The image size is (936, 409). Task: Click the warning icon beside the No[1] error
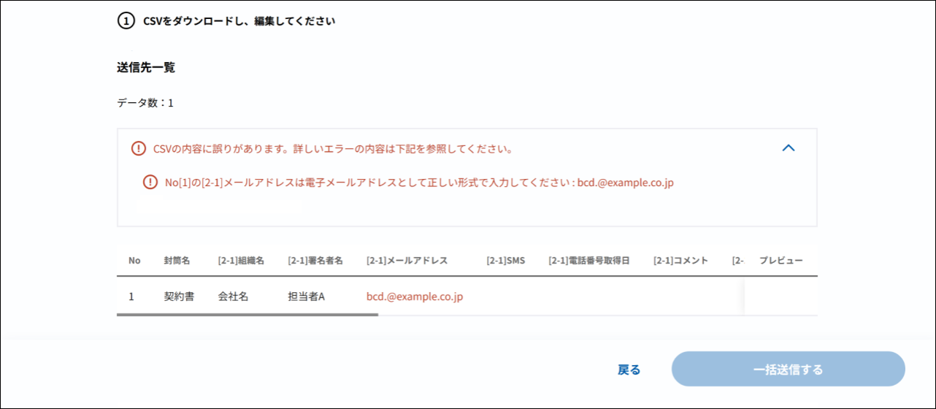(150, 183)
